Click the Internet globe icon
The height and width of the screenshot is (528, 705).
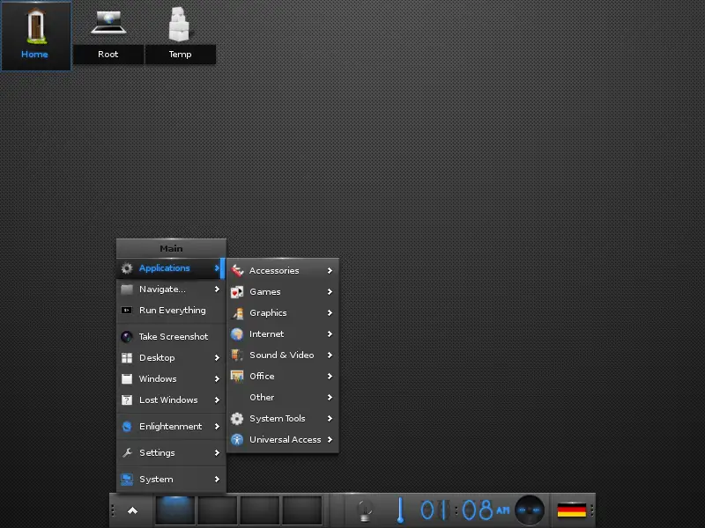click(237, 334)
